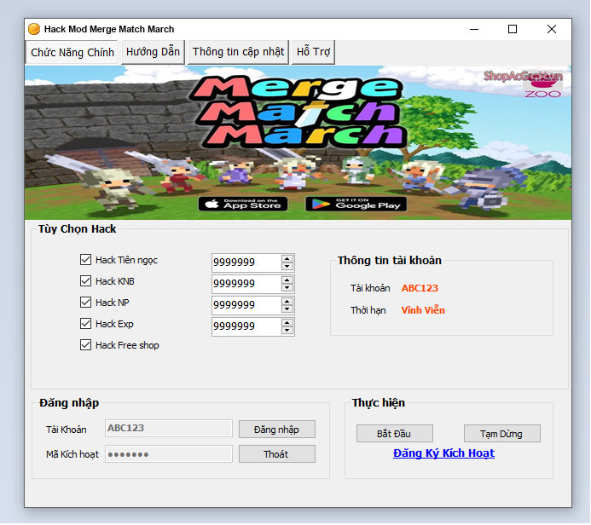Click the Đăng nhập button
Viewport: 591px width, 525px height.
click(x=277, y=430)
